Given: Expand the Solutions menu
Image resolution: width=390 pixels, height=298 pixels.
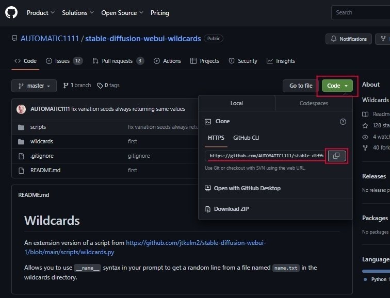Looking at the screenshot, I should [78, 13].
